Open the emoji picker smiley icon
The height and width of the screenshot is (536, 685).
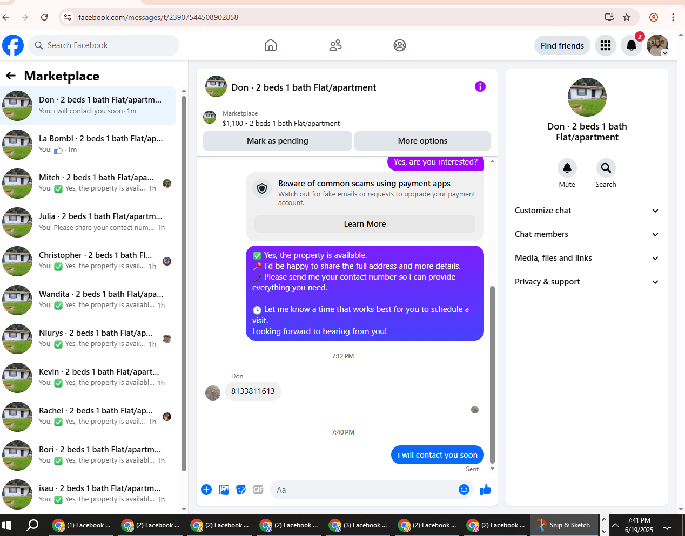[464, 490]
